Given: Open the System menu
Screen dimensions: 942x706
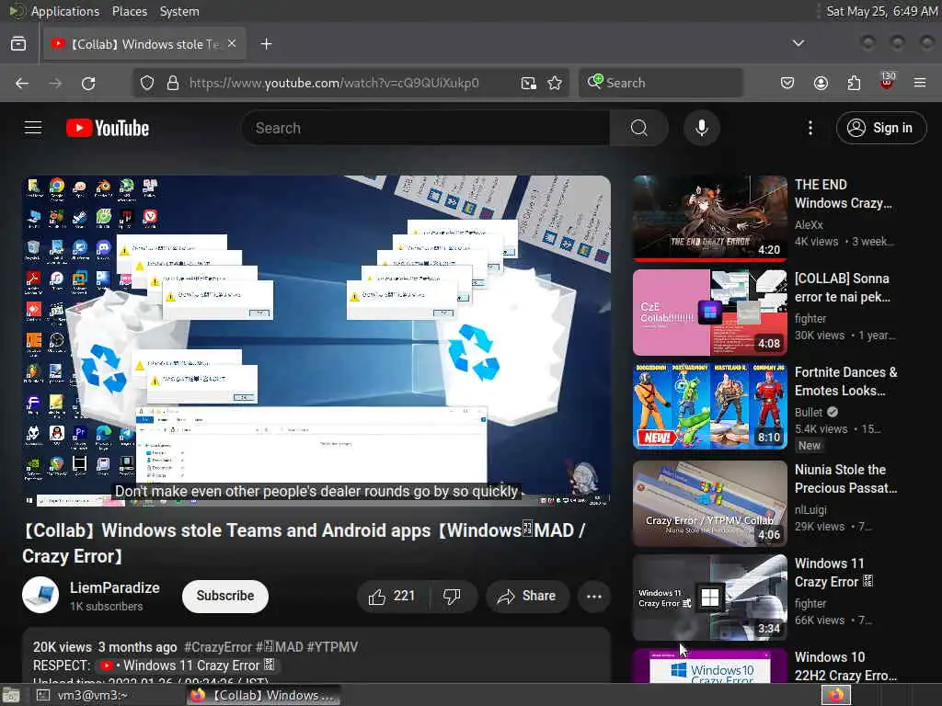Looking at the screenshot, I should (x=179, y=11).
